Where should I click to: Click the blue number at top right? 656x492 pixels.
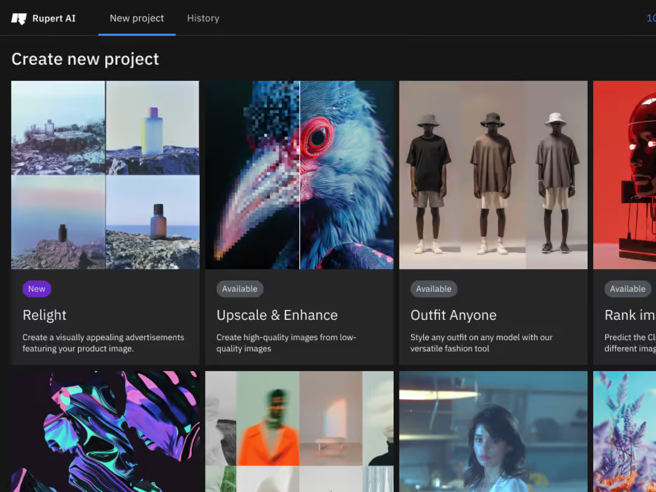pos(651,18)
